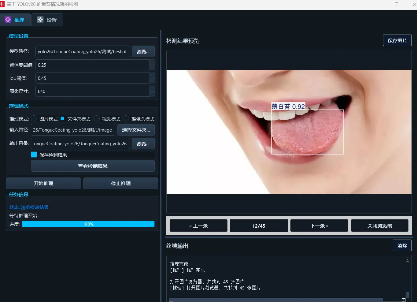Image resolution: width=417 pixels, height=302 pixels.
Task: Select the 摄像头模式 radio button
Action: [x=126, y=119]
